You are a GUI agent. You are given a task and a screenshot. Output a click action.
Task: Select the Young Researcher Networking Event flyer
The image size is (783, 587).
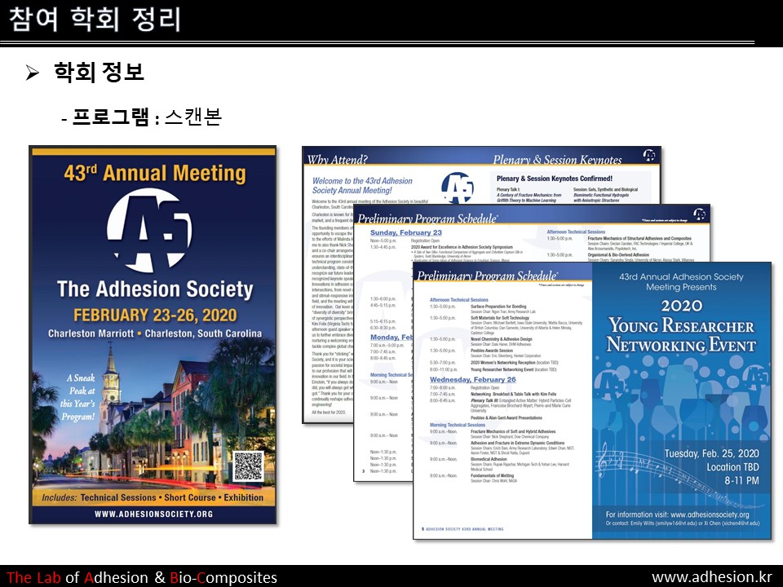tap(682, 400)
